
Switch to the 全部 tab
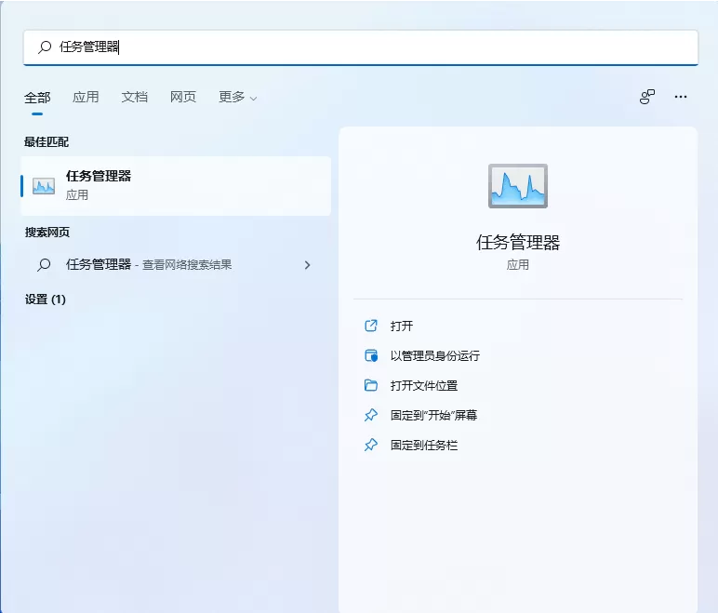tap(37, 97)
